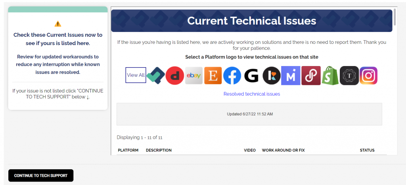Filter issues by the List Perfectly checkmark logo
The height and width of the screenshot is (185, 406).
click(155, 76)
